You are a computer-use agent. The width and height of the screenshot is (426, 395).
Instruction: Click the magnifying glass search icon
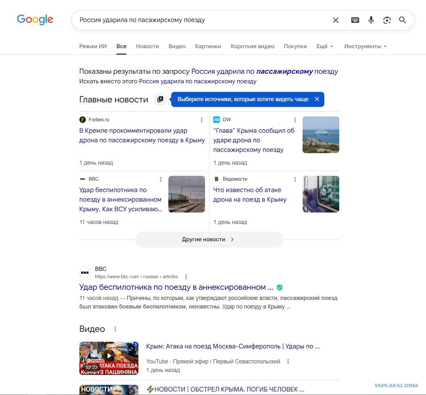point(402,20)
